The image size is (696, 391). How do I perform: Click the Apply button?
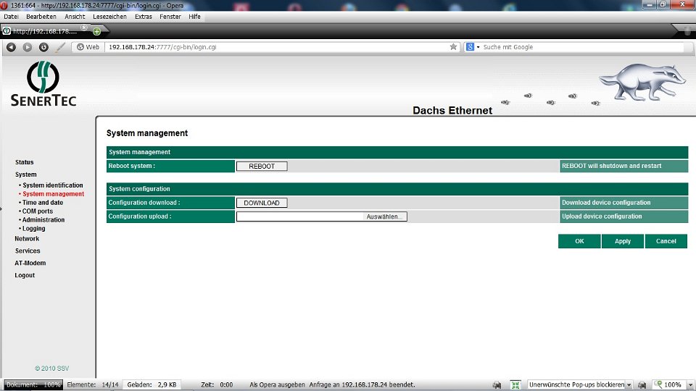(x=623, y=241)
